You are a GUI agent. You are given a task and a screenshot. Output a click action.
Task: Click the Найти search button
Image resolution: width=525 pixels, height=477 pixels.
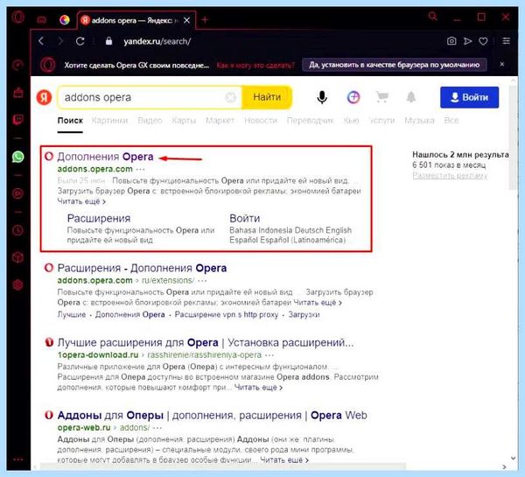click(267, 97)
